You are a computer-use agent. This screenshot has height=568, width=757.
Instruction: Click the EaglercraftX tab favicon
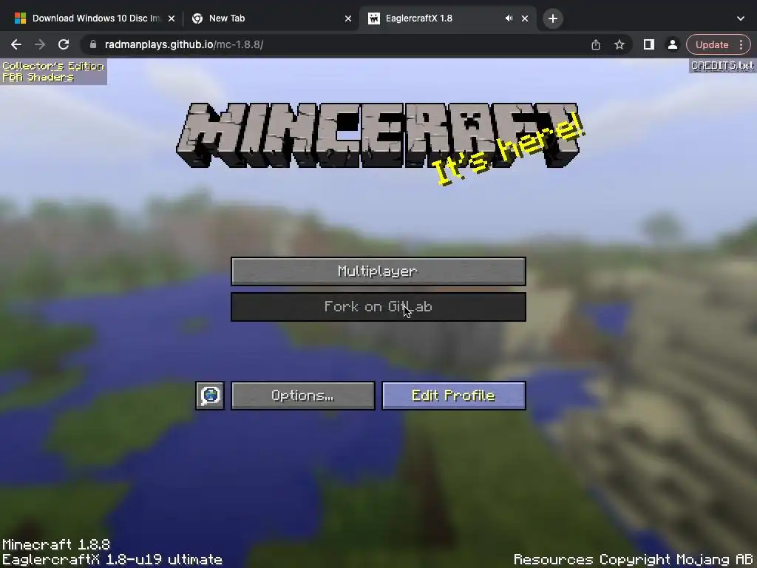tap(373, 18)
